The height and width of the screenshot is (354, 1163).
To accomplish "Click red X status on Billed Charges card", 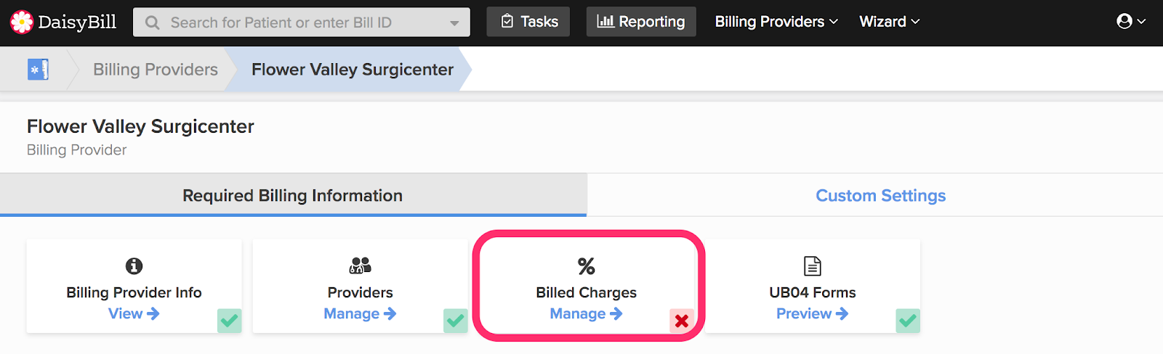I will point(681,321).
